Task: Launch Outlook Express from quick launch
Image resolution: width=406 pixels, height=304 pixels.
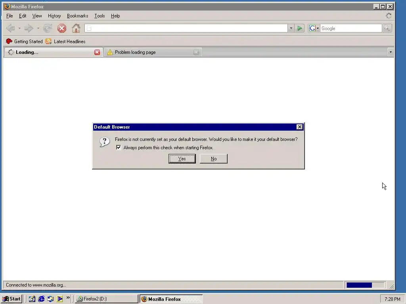Action: (x=50, y=299)
